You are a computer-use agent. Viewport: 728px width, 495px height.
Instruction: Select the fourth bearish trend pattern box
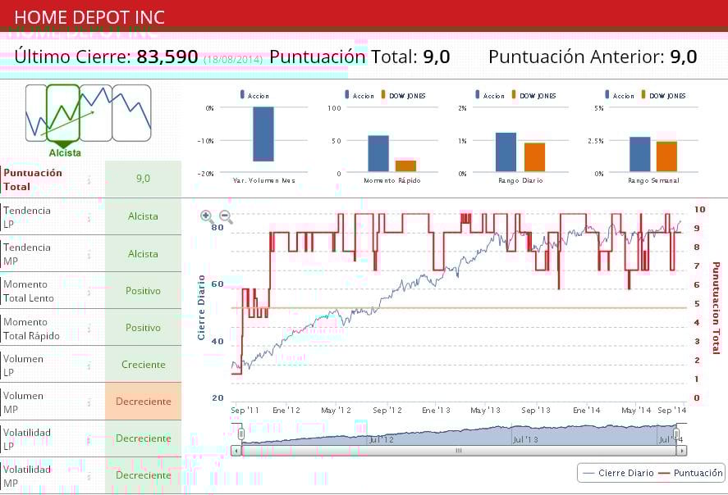(131, 112)
